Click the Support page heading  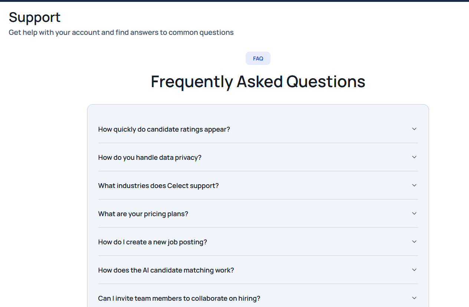tap(35, 17)
